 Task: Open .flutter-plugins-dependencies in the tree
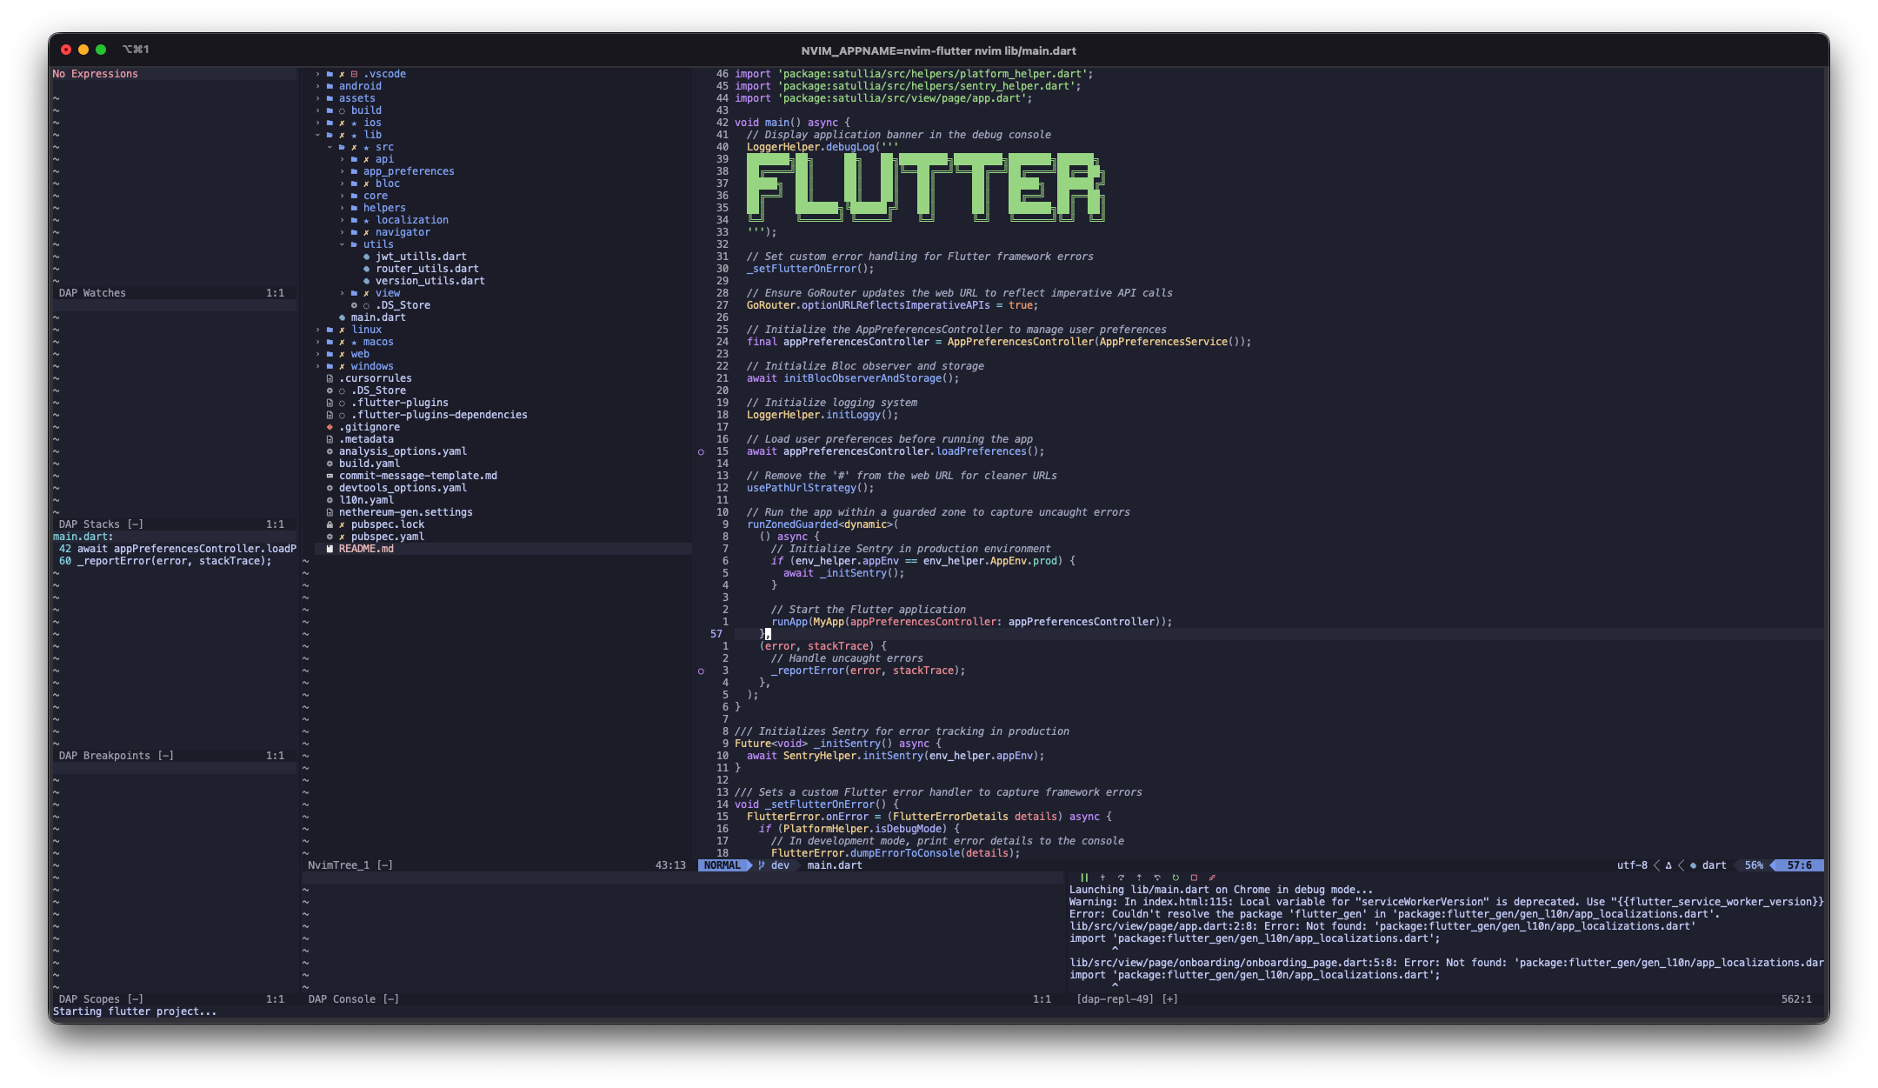point(439,415)
